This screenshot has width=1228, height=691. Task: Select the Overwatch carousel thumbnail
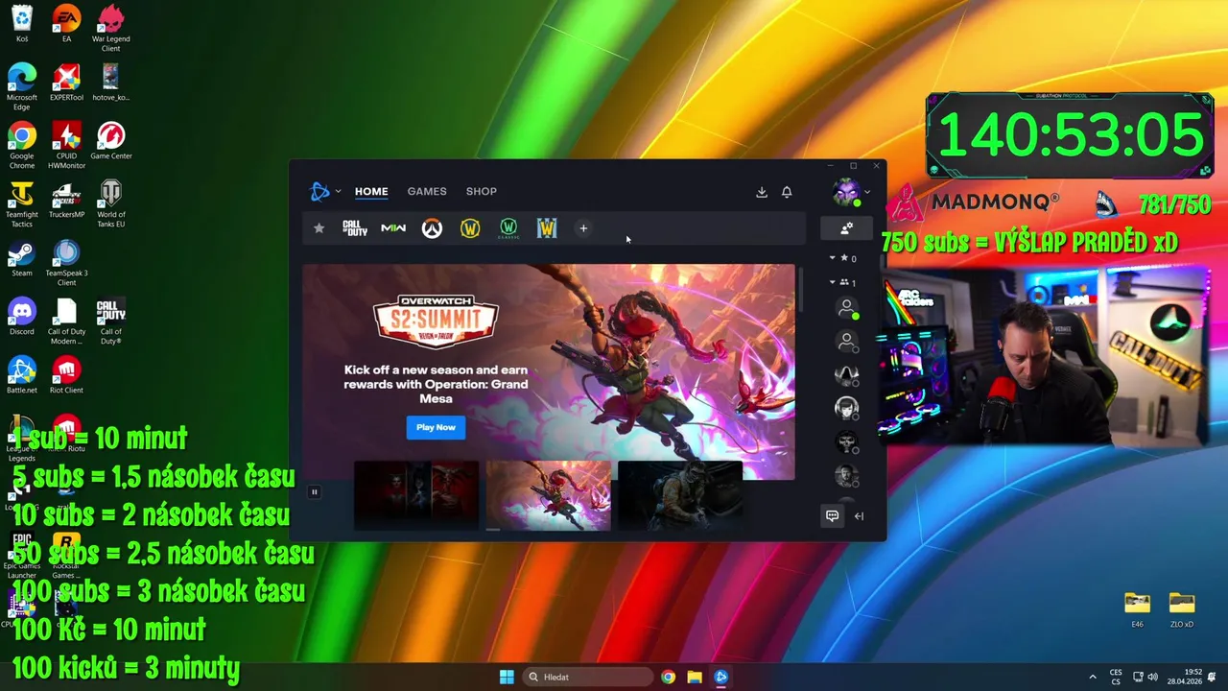[x=548, y=495]
